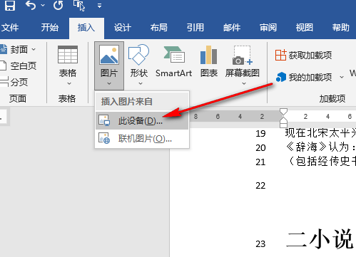Insert a 空白页 blank page
356x257 pixels.
19,65
